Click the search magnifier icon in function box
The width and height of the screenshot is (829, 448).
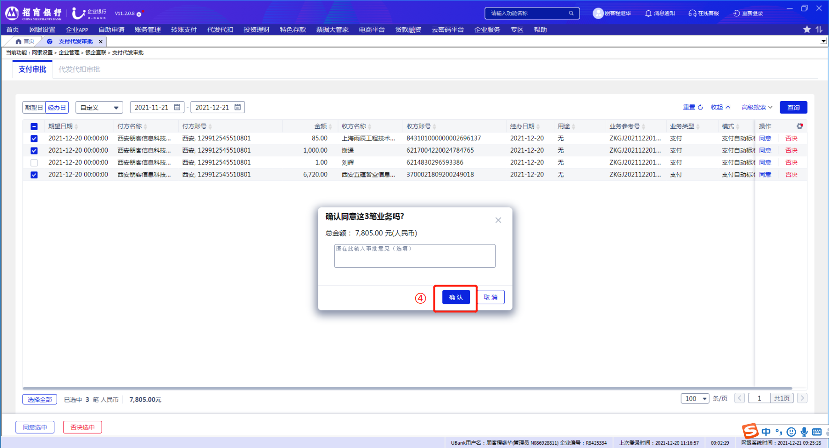tap(571, 13)
